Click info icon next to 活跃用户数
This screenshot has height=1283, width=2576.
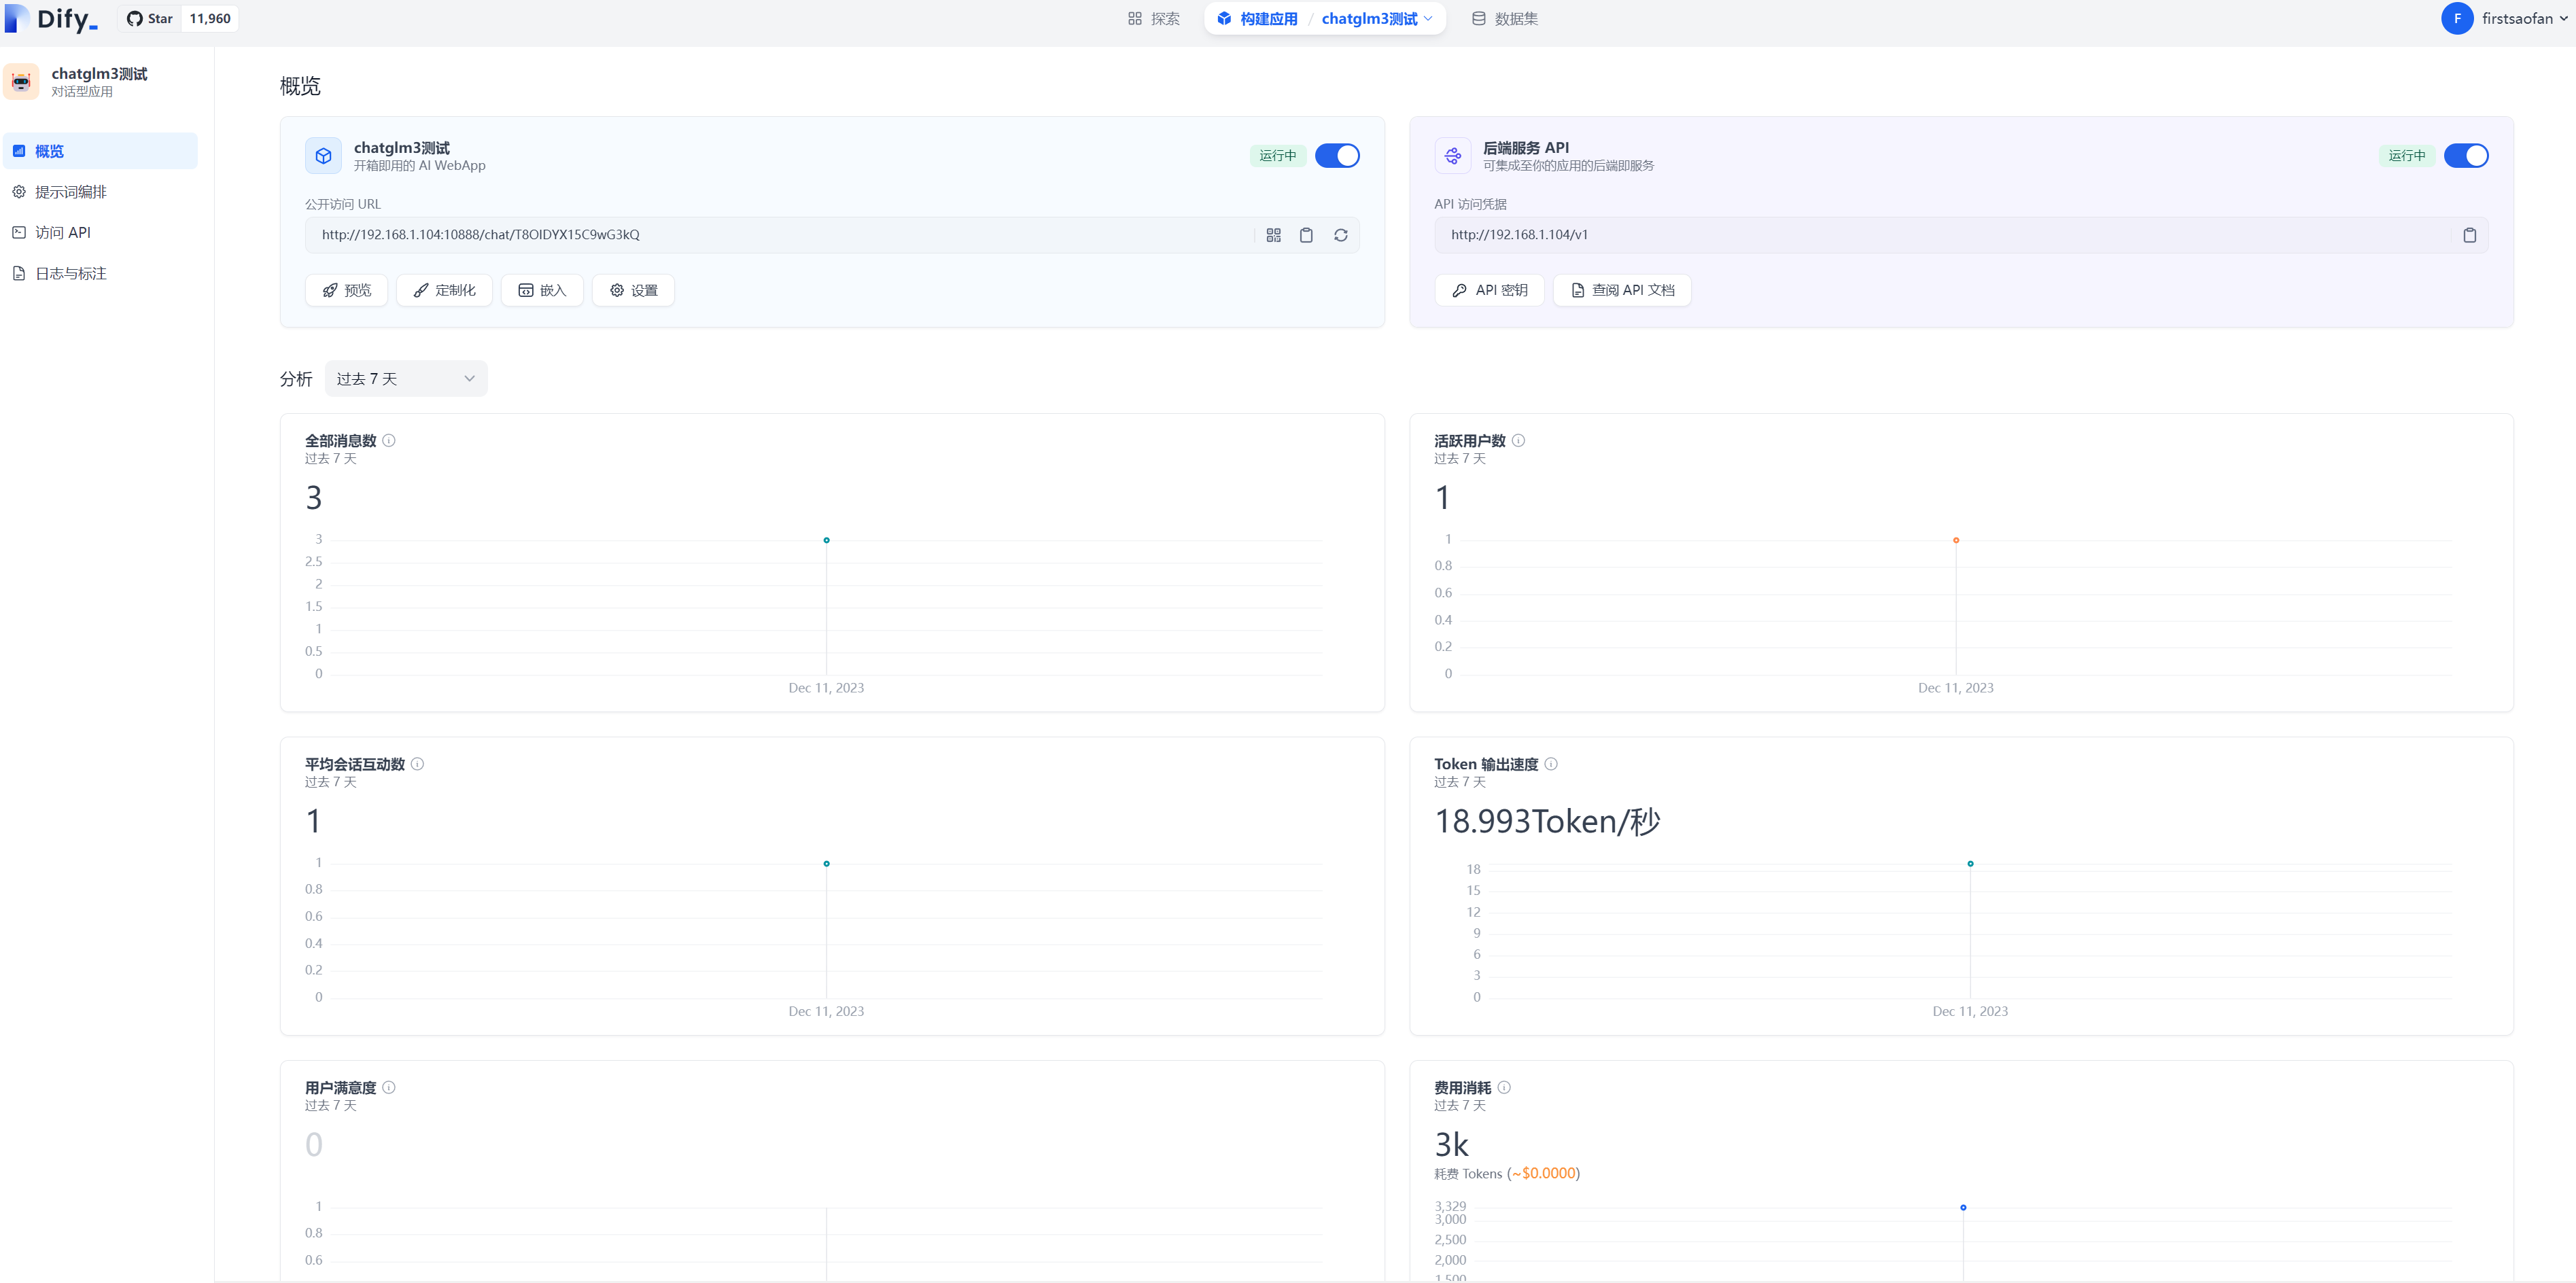(x=1518, y=441)
